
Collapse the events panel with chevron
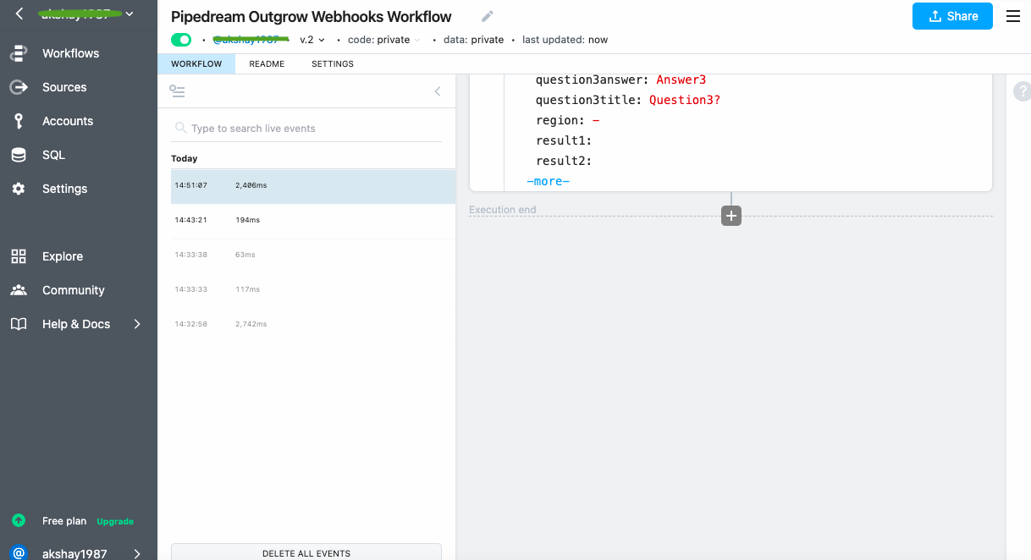(x=438, y=91)
